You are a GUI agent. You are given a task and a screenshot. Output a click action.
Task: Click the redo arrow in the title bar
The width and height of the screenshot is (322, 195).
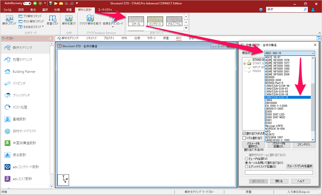click(71, 3)
